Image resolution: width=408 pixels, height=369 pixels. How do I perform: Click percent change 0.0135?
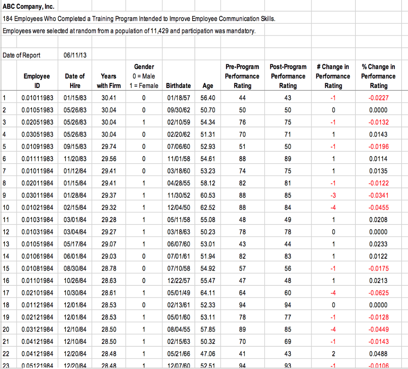[379, 171]
